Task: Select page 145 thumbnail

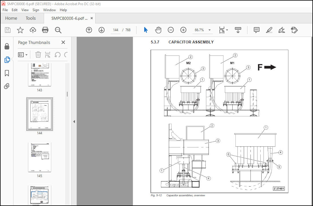Action: pos(39,157)
